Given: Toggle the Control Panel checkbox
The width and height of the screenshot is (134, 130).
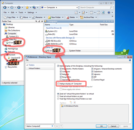Looking at the screenshot, I should pyautogui.click(x=92, y=80).
